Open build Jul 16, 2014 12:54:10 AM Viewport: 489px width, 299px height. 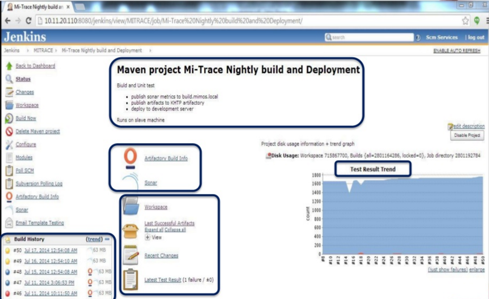click(x=50, y=261)
